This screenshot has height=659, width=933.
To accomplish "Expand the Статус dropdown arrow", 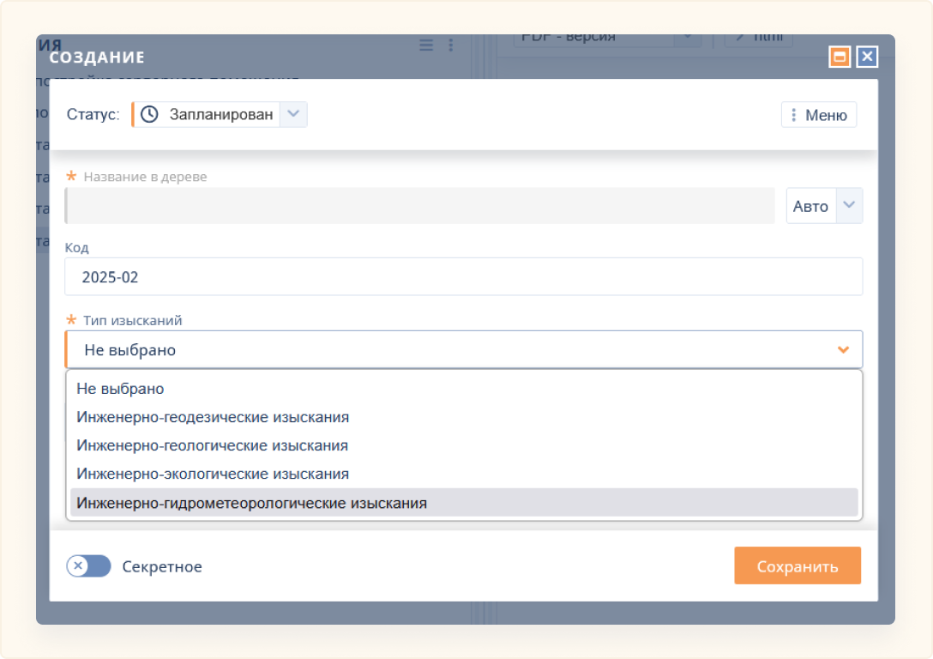I will coord(293,114).
